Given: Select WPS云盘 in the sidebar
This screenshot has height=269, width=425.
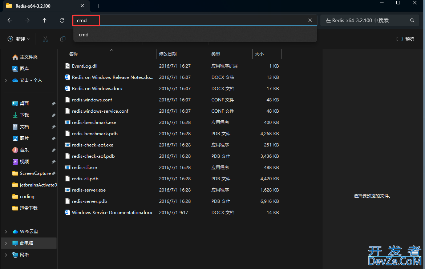Looking at the screenshot, I should coord(25,232).
